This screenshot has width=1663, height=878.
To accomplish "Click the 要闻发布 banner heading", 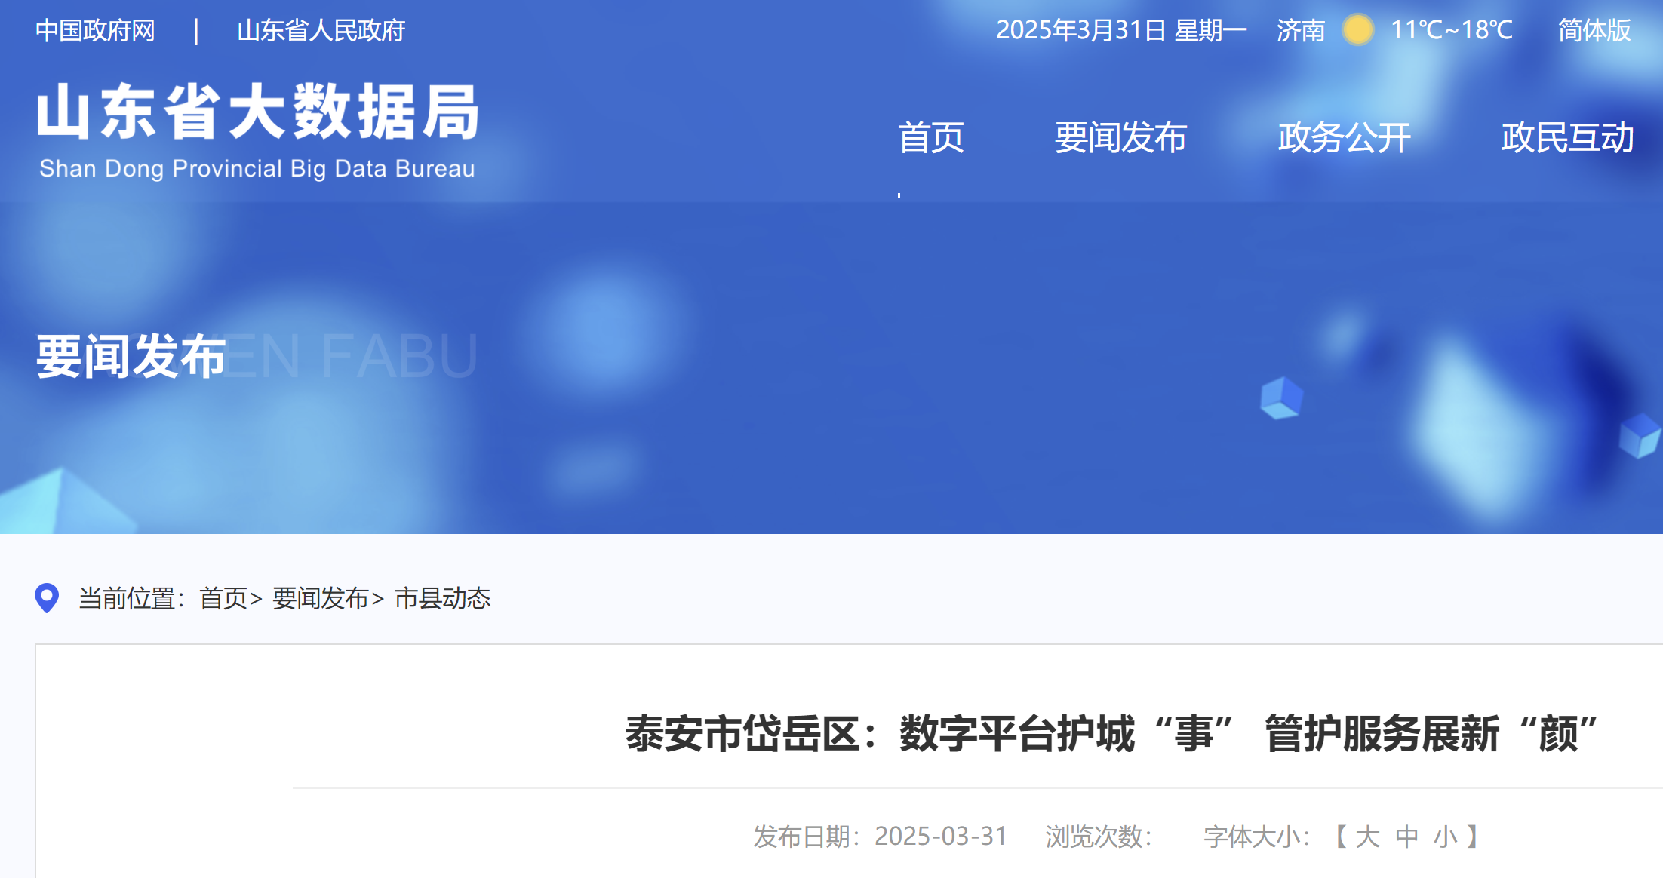I will 131,356.
